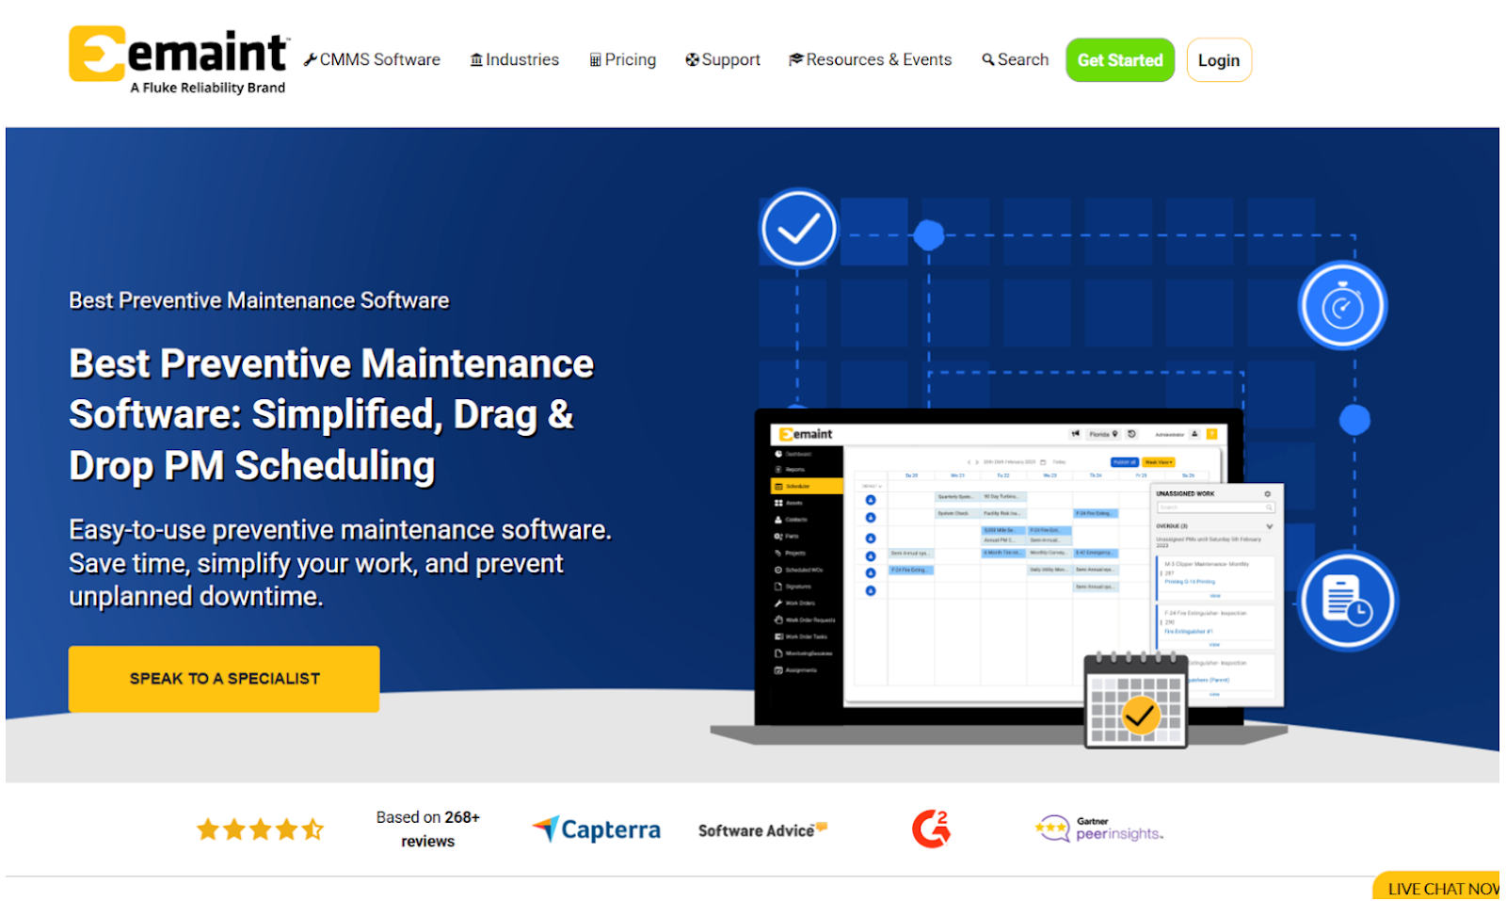Screen dimensions: 1506x901
Task: Click the Unassigned Work panel in illustration
Action: pos(1216,594)
